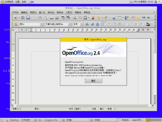Click the 确定 button in About dialog
162x122 pixels.
pos(93,81)
